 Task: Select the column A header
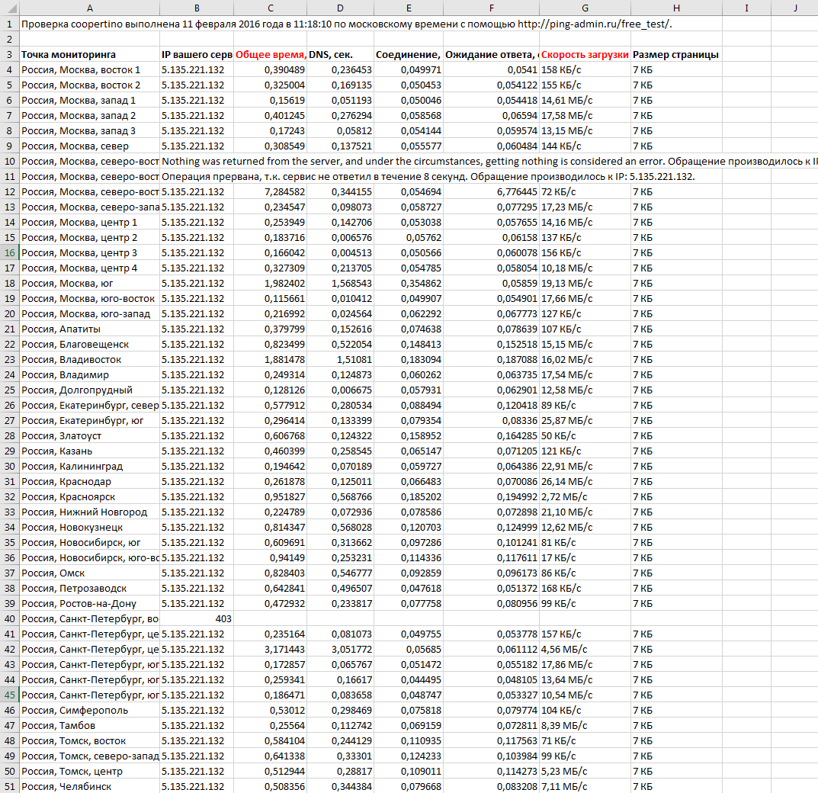[89, 8]
